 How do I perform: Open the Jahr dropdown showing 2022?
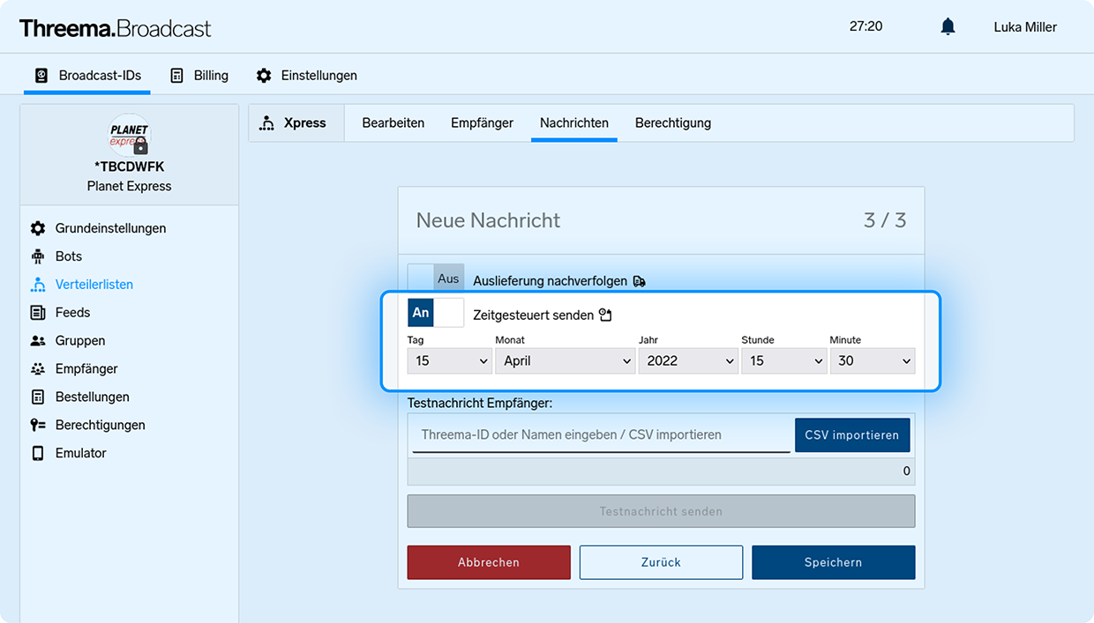688,360
